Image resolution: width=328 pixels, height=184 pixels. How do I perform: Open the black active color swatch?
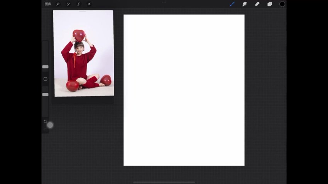pos(282,4)
